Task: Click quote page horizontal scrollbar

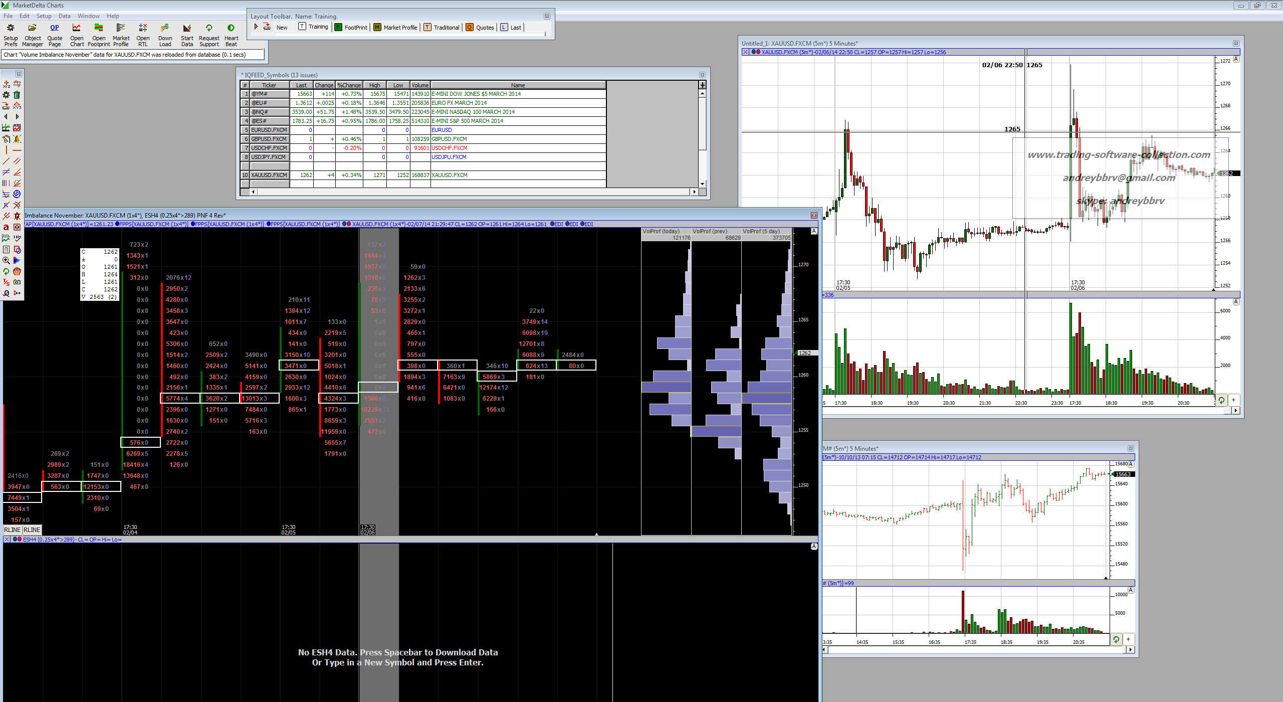Action: [x=473, y=192]
